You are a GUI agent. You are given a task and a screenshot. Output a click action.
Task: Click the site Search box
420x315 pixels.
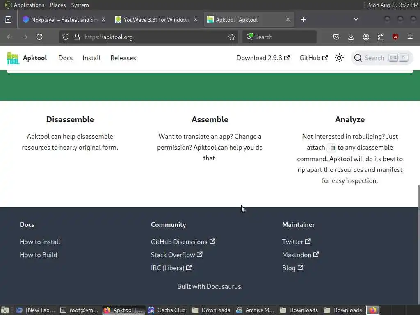pyautogui.click(x=382, y=58)
